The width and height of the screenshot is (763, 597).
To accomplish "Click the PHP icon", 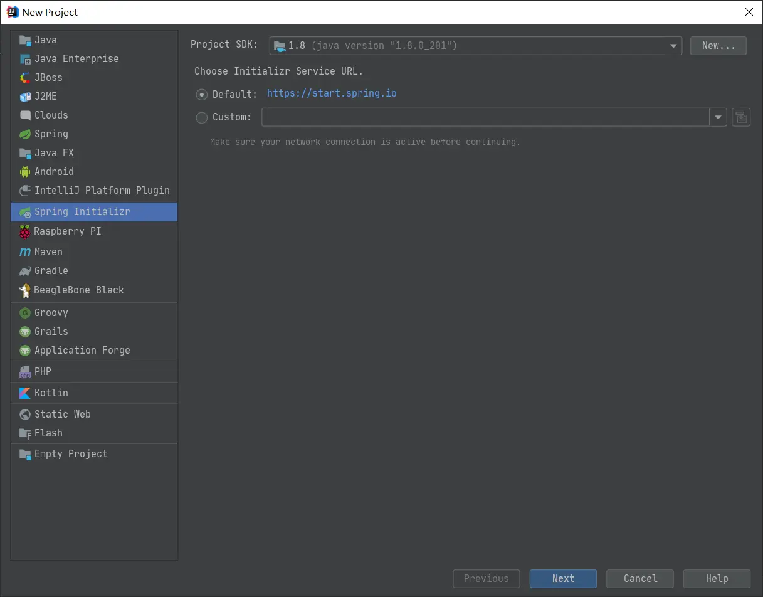I will click(x=25, y=372).
